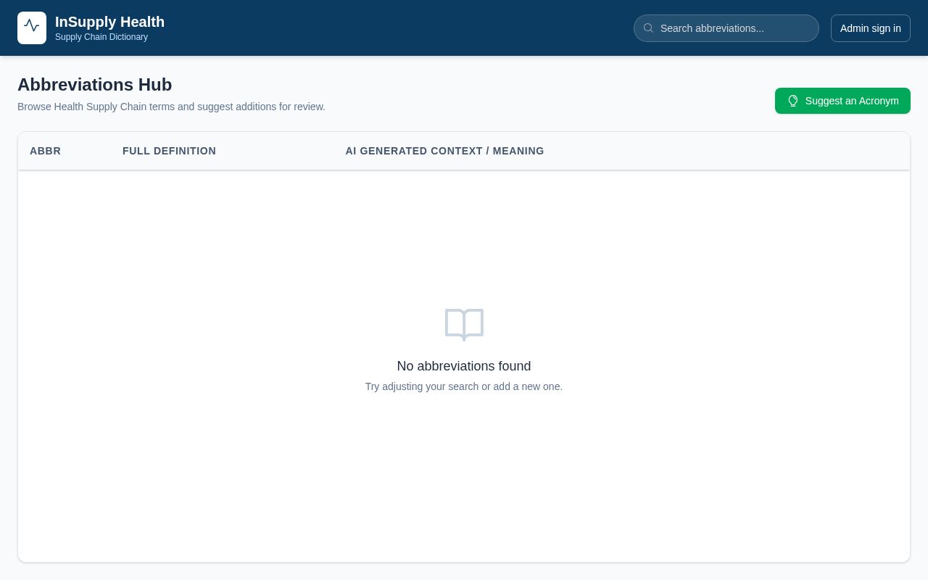Click 'Try adjusting your search' hint text
Screen dimensions: 928x580
(x=464, y=386)
